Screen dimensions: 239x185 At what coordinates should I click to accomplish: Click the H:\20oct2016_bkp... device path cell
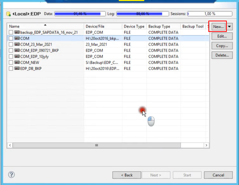coord(102,38)
